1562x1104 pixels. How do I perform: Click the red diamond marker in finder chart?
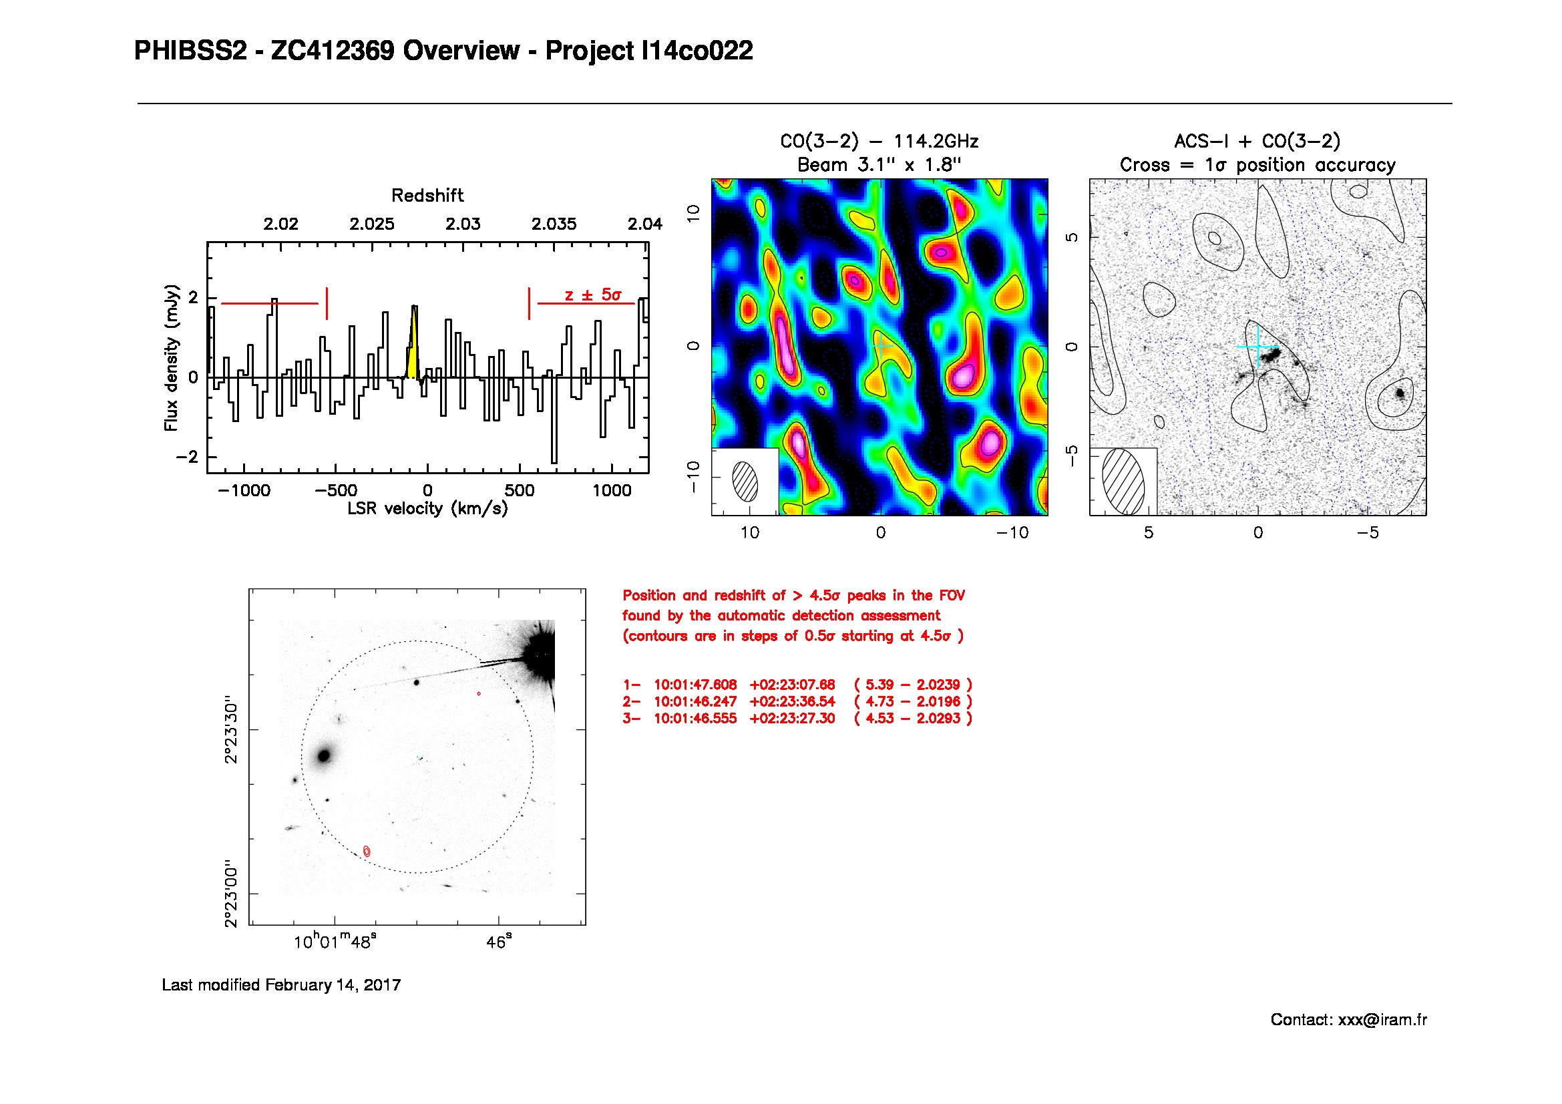click(x=479, y=693)
